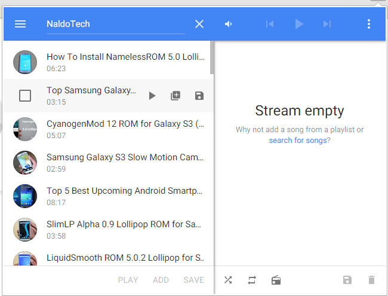The height and width of the screenshot is (296, 388).
Task: Select the CyanogenMod 12 ROM thumbnail
Action: [x=25, y=129]
